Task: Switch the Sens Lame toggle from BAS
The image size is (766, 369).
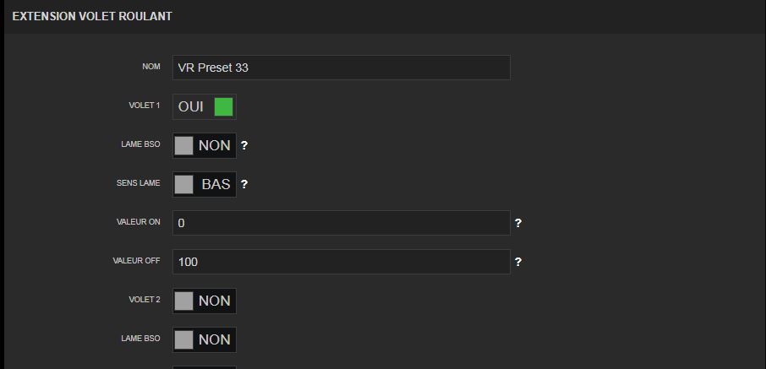Action: pos(205,184)
